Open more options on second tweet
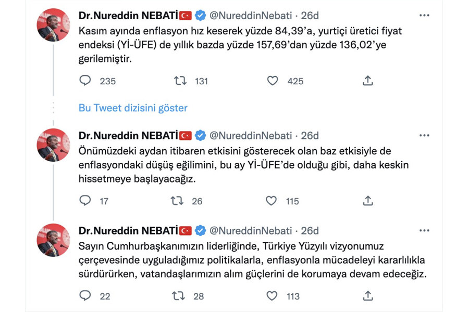 pyautogui.click(x=424, y=136)
